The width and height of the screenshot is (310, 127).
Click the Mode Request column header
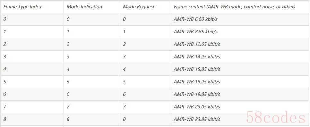(139, 7)
